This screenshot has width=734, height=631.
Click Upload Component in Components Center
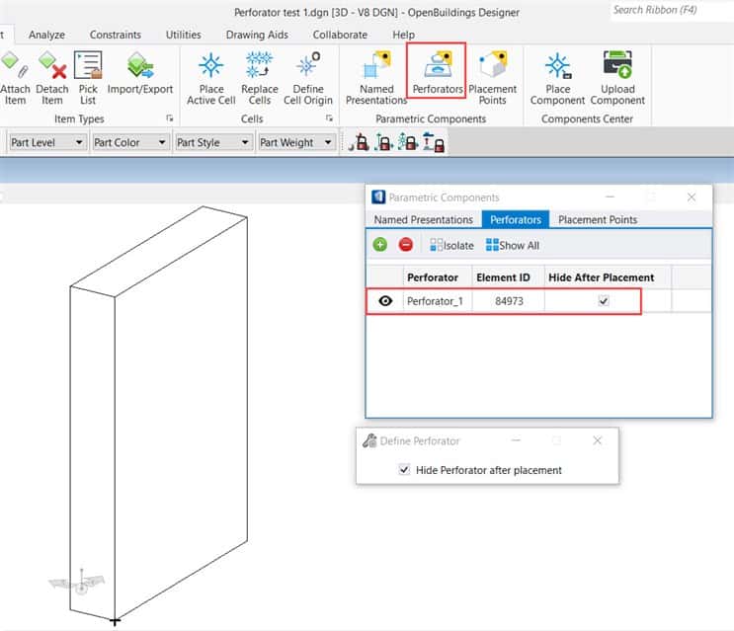[617, 79]
